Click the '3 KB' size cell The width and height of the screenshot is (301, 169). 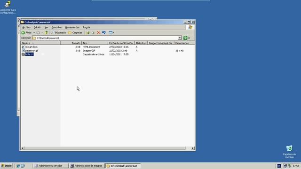(78, 51)
